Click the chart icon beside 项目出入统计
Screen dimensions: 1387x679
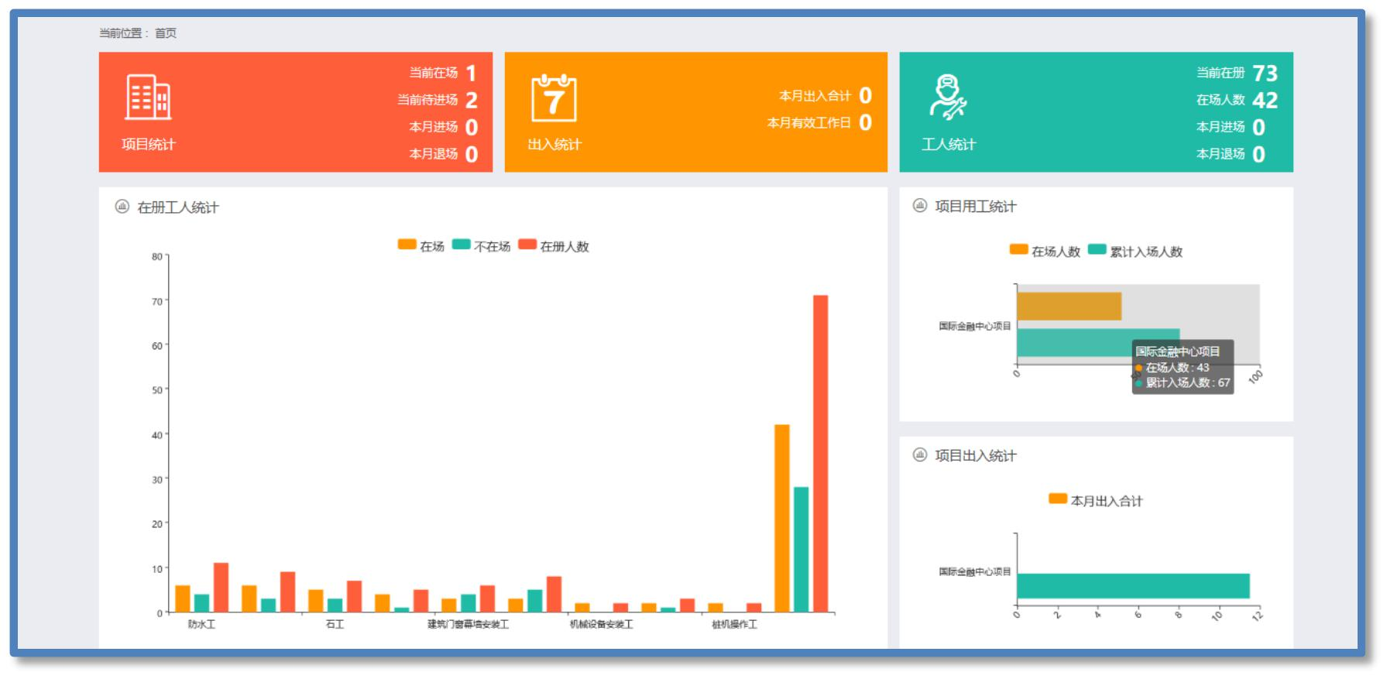click(x=919, y=455)
